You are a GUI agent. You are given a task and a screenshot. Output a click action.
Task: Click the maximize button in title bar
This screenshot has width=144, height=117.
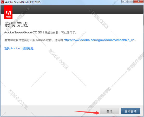click(130, 1)
